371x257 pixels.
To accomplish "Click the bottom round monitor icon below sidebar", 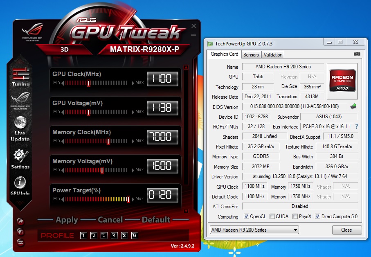I will coord(20,242).
